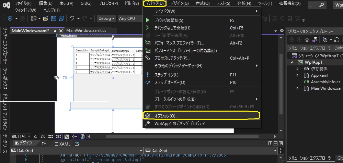Open Performance Profiler from Debug menu
The height and width of the screenshot is (163, 343).
pyautogui.click(x=202, y=43)
